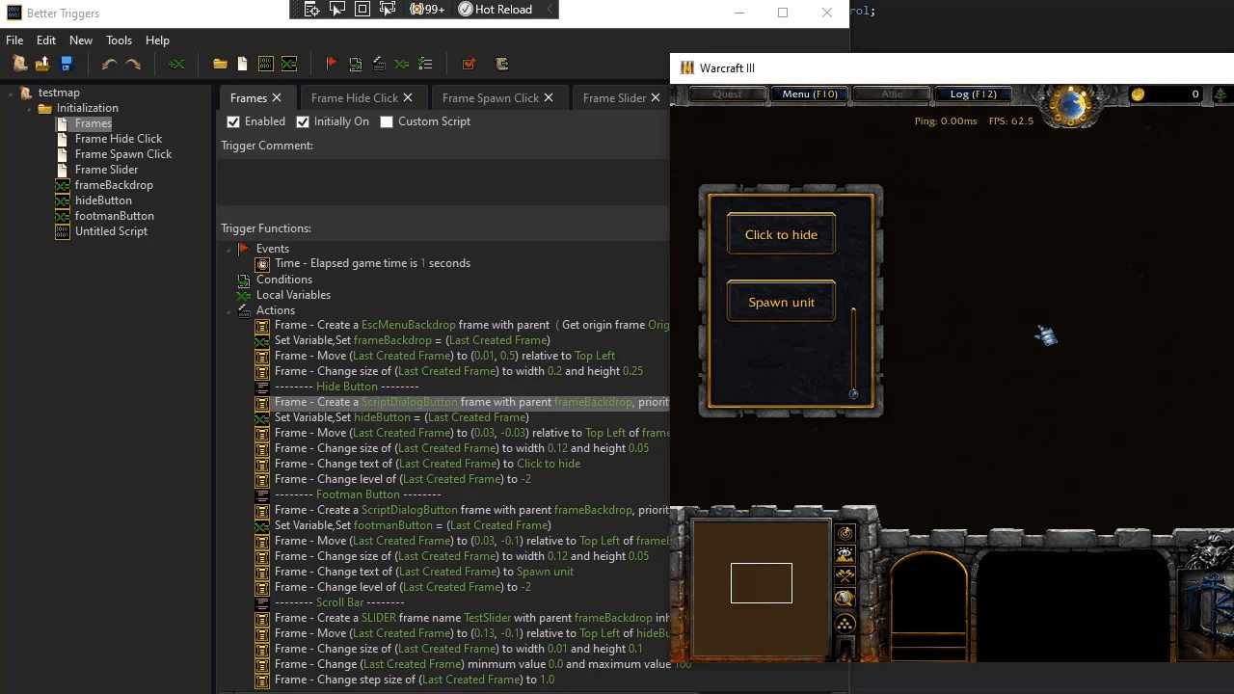
Task: Select the hideButton variable in tree
Action: point(103,200)
